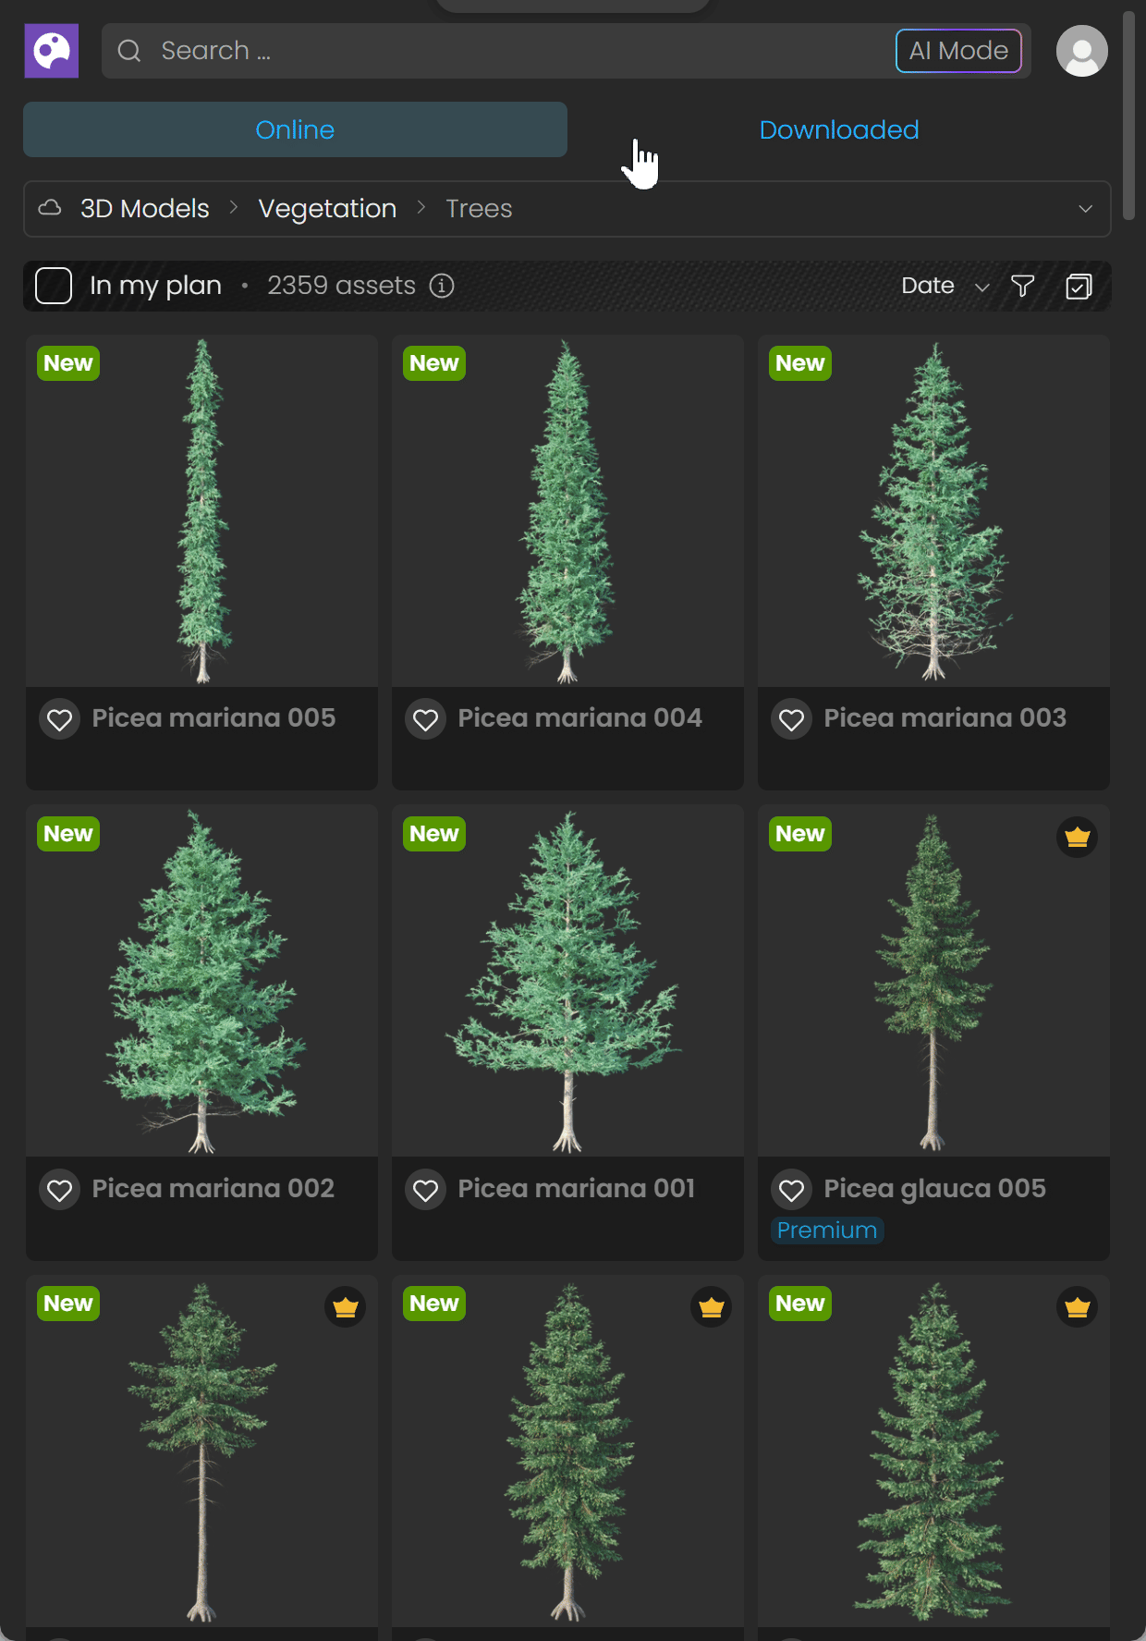Click the Picea mariana 002 title

[213, 1189]
